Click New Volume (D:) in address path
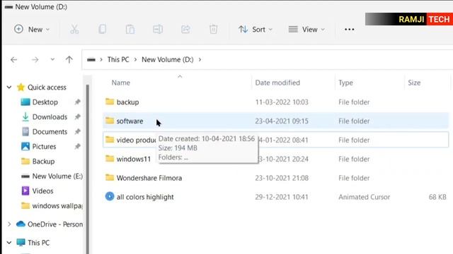The width and height of the screenshot is (453, 254). point(168,59)
